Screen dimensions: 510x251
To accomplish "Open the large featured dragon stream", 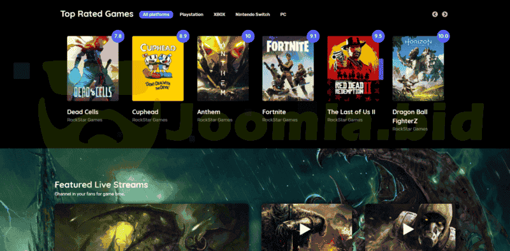I will [152, 227].
